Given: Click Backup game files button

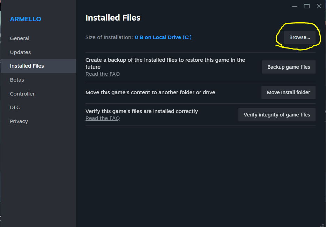Looking at the screenshot, I should pos(289,67).
